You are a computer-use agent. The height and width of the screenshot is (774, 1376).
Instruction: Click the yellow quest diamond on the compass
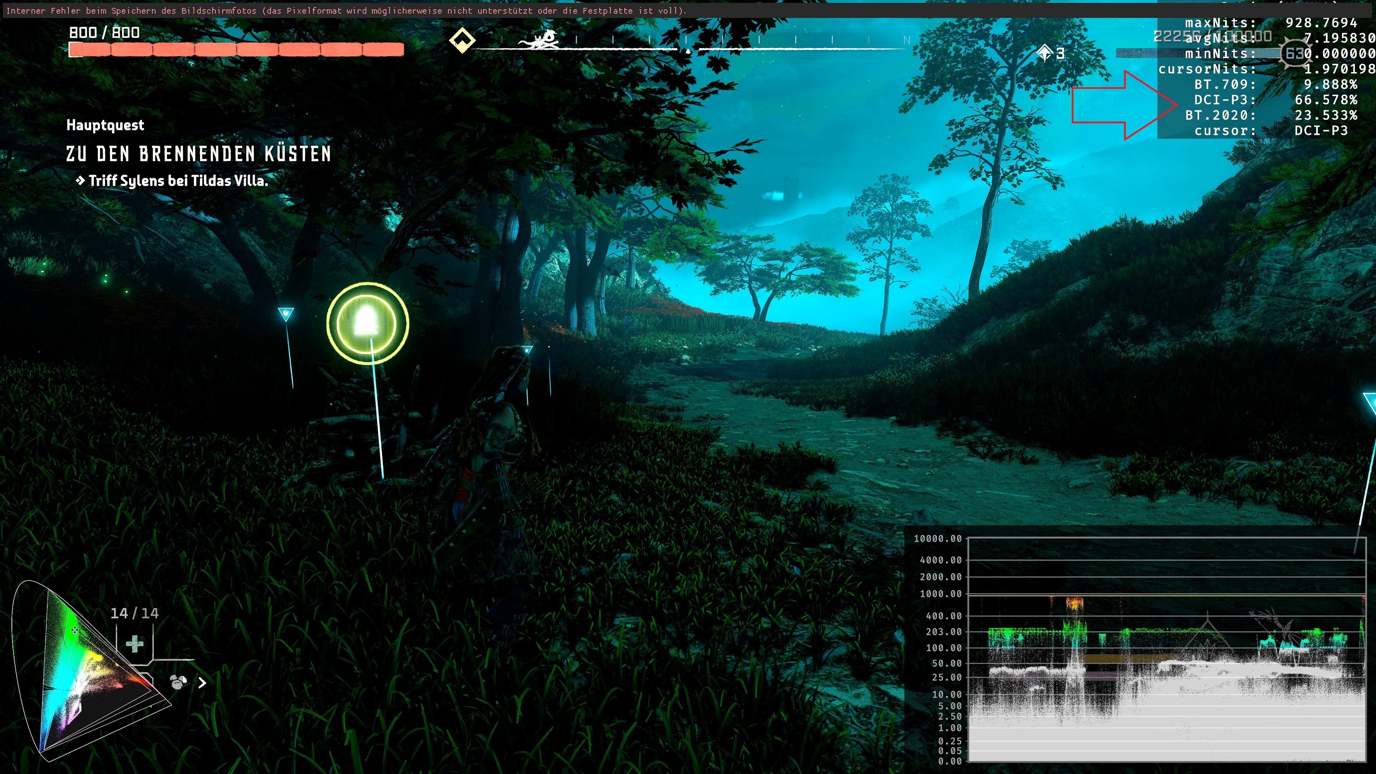pyautogui.click(x=462, y=40)
